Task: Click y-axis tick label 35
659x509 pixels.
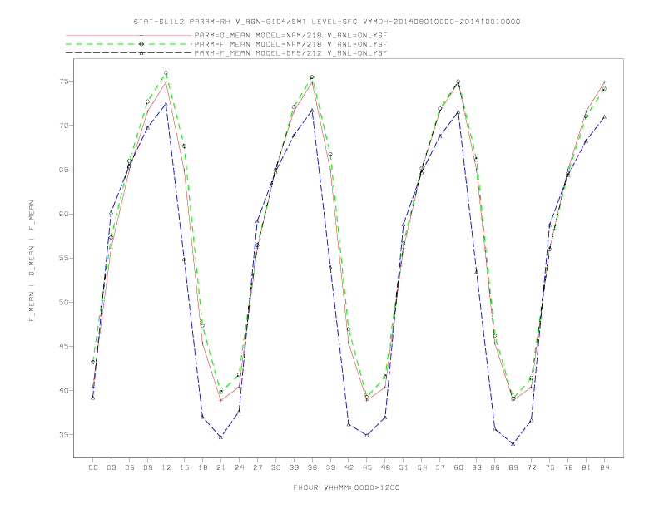Action: pyautogui.click(x=63, y=435)
